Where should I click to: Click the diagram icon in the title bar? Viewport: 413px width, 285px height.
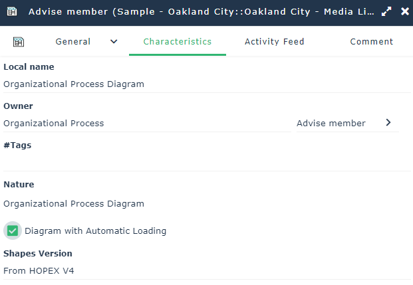(12, 11)
